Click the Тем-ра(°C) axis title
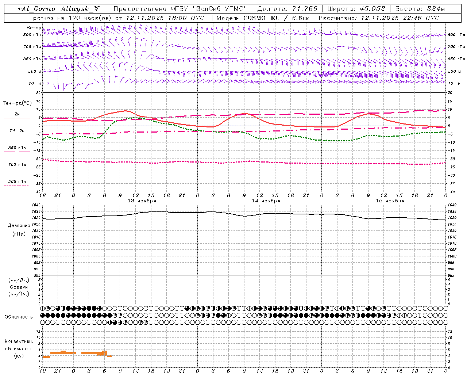 [x=17, y=103]
